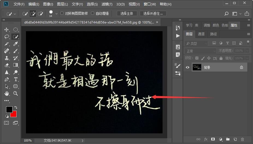253x144 pixels.
Task: Switch to the 路径 tab
Action: (213, 34)
